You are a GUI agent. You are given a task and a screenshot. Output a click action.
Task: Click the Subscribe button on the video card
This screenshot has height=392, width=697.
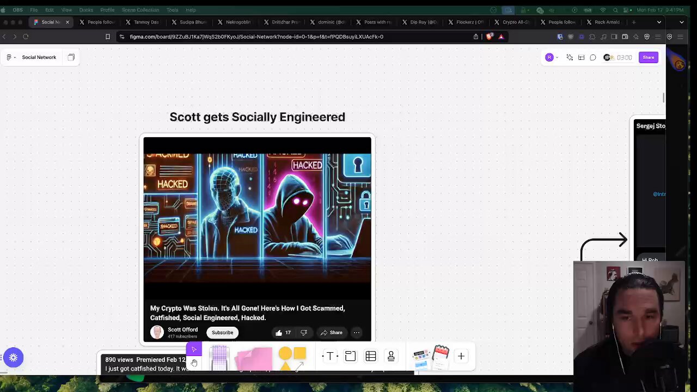(222, 332)
